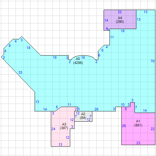156x156 pixels.
Task: Select the A2 area label
Action: pos(83,114)
